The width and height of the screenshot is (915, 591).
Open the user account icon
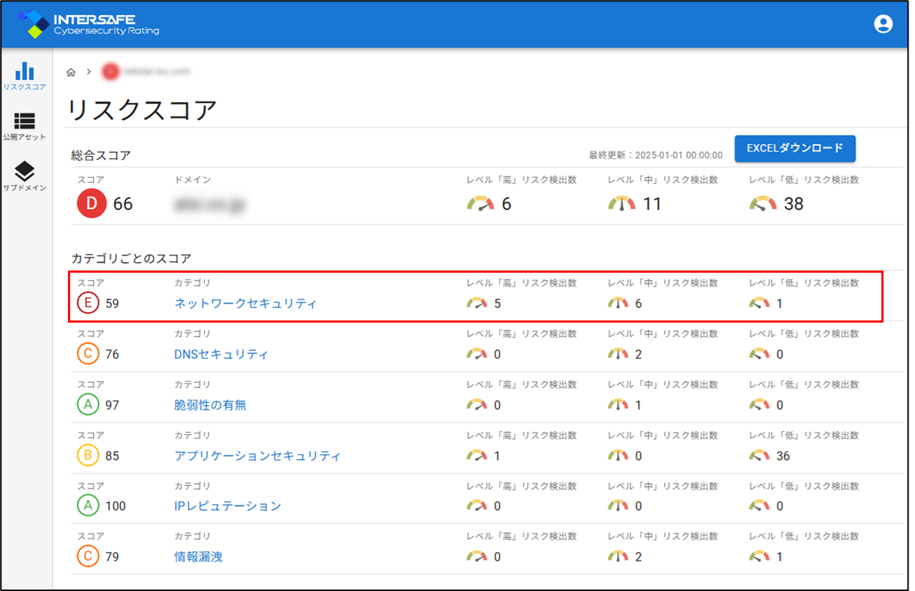(883, 24)
